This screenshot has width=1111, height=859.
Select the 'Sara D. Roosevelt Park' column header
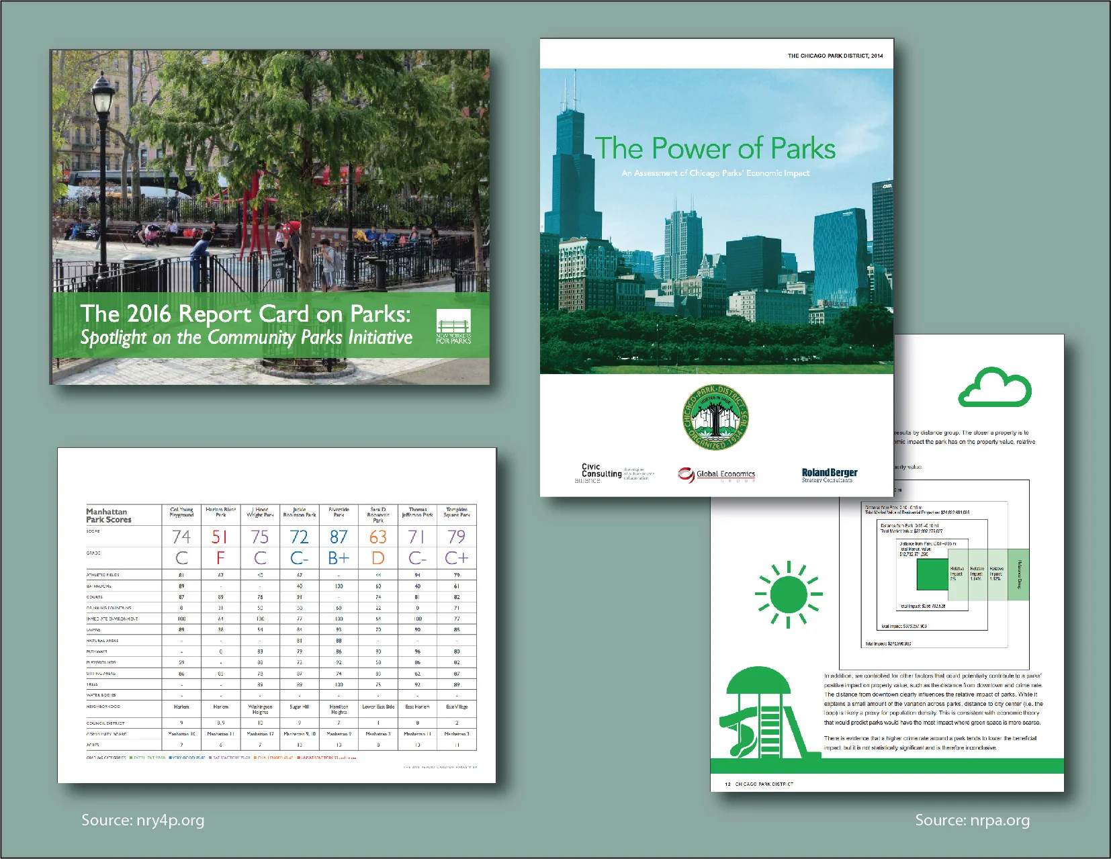(x=378, y=515)
